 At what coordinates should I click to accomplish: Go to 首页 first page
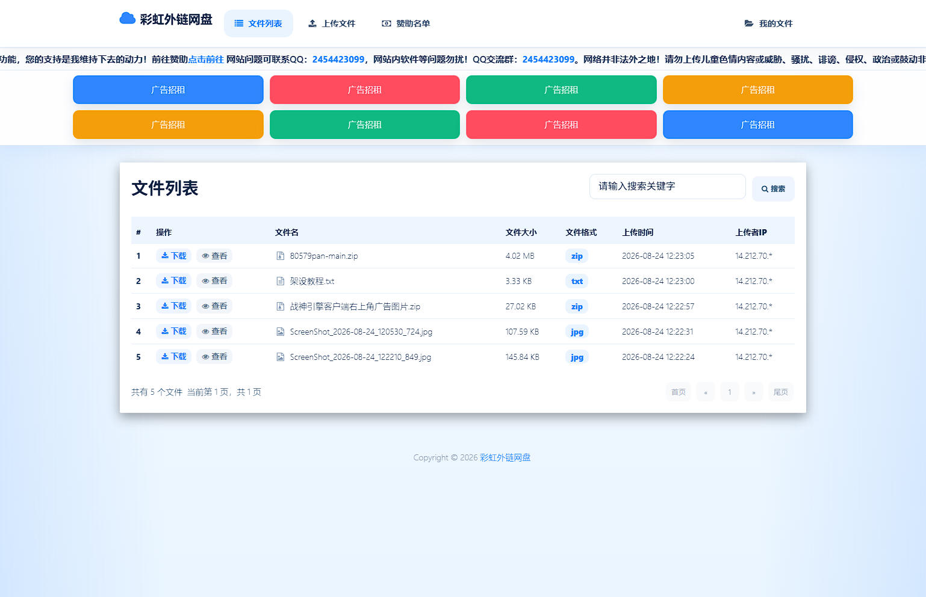[x=679, y=392]
